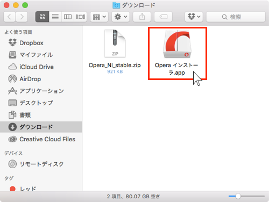Viewport: 269px width, 202px height.
Task: Open Dropbox in the sidebar
Action: [x=41, y=43]
